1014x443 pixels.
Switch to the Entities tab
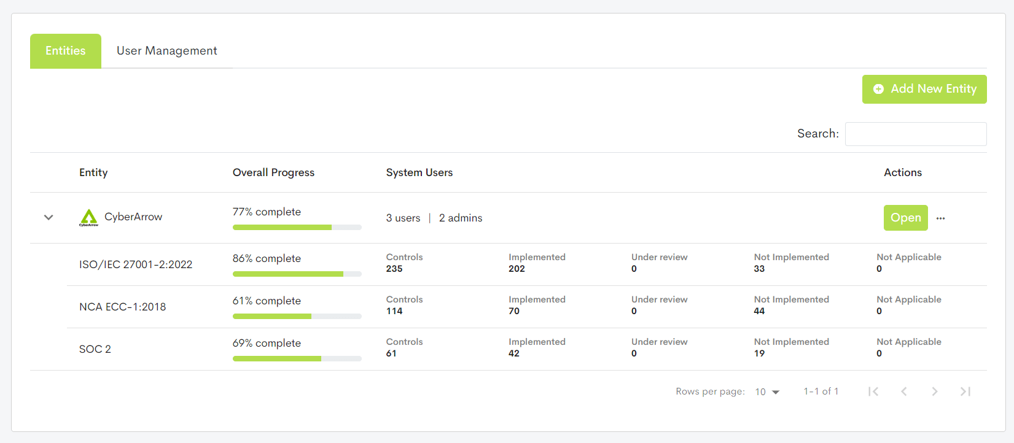click(x=66, y=51)
